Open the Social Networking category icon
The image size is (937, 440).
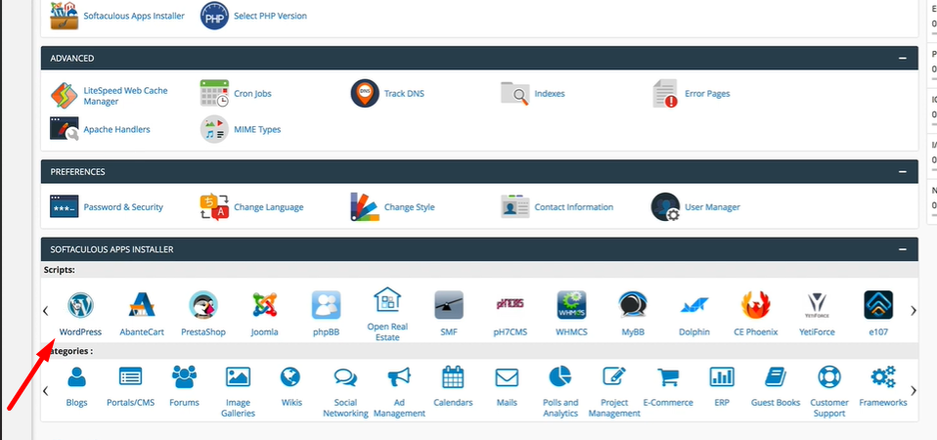345,377
